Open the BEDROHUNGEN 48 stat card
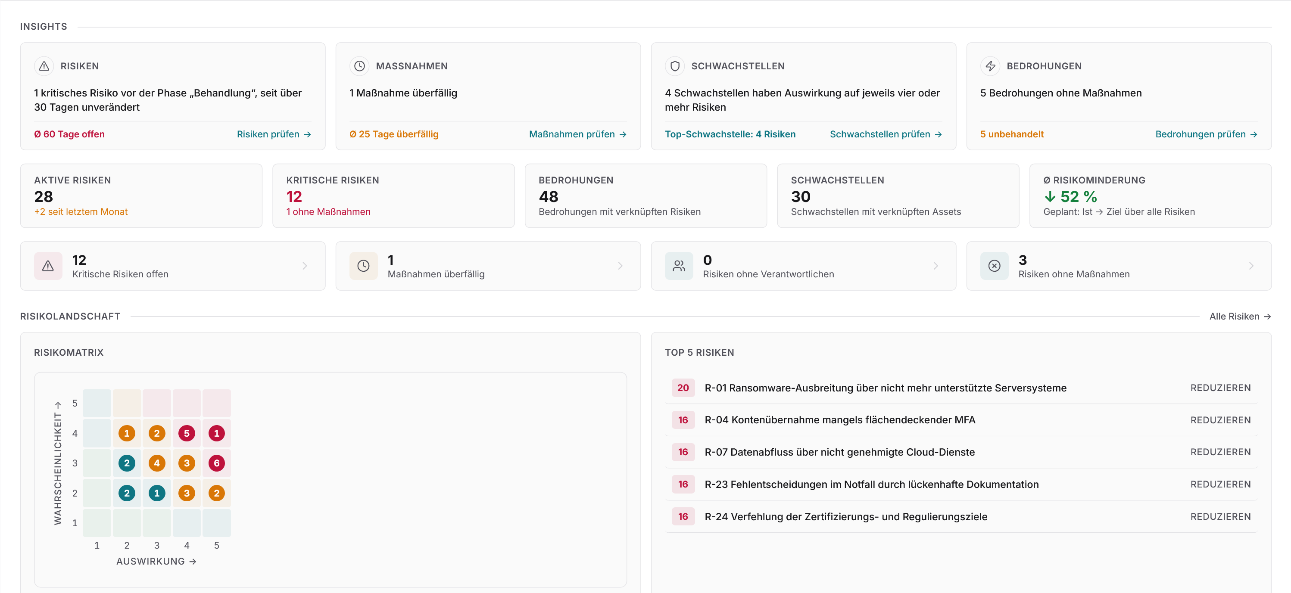 click(x=645, y=196)
